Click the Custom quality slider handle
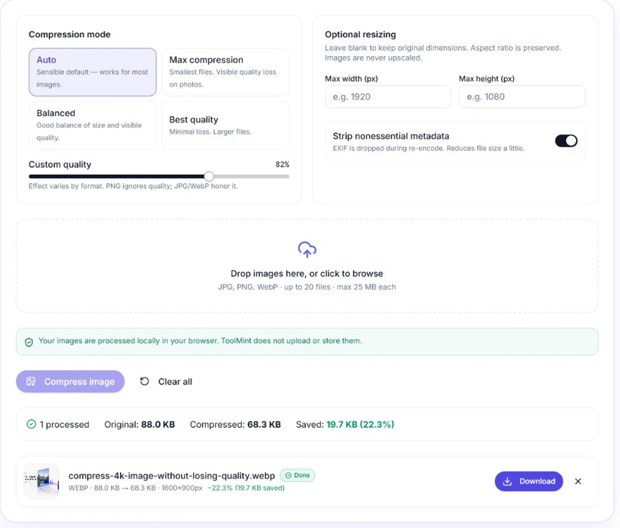The width and height of the screenshot is (620, 528). (x=209, y=177)
